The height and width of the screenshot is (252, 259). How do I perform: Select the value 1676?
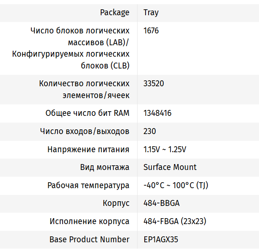point(151,30)
